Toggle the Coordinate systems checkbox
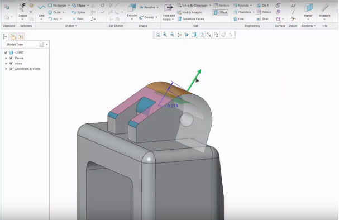Image resolution: width=339 pixels, height=220 pixels. point(11,69)
